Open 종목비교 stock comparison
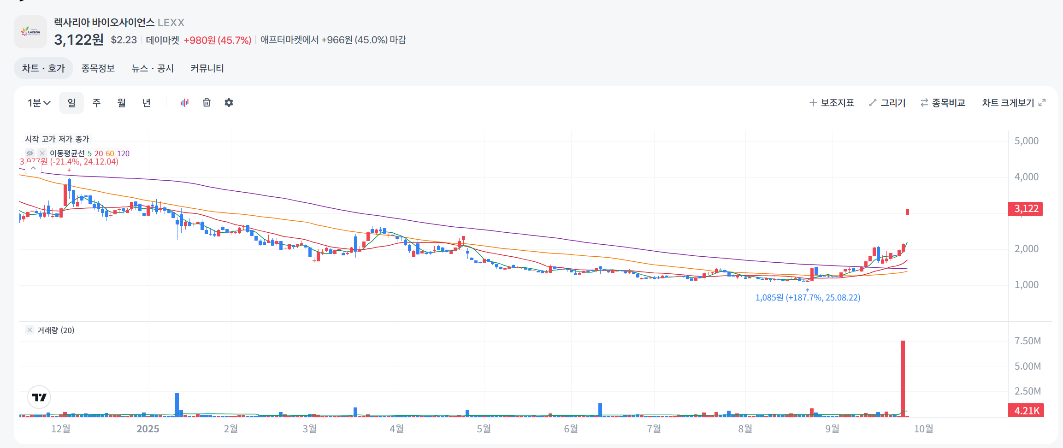 click(x=943, y=103)
